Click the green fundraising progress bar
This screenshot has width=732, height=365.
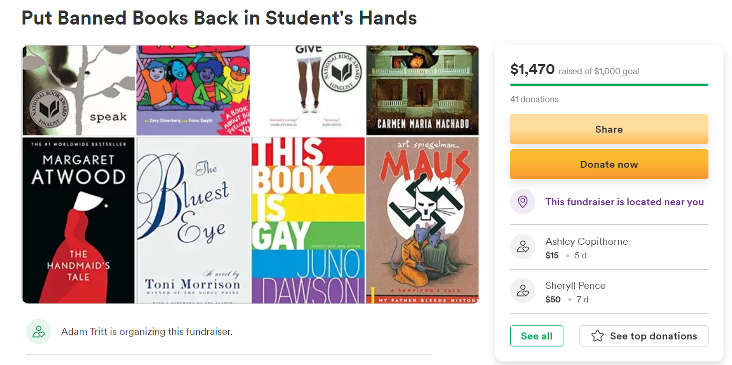(609, 85)
